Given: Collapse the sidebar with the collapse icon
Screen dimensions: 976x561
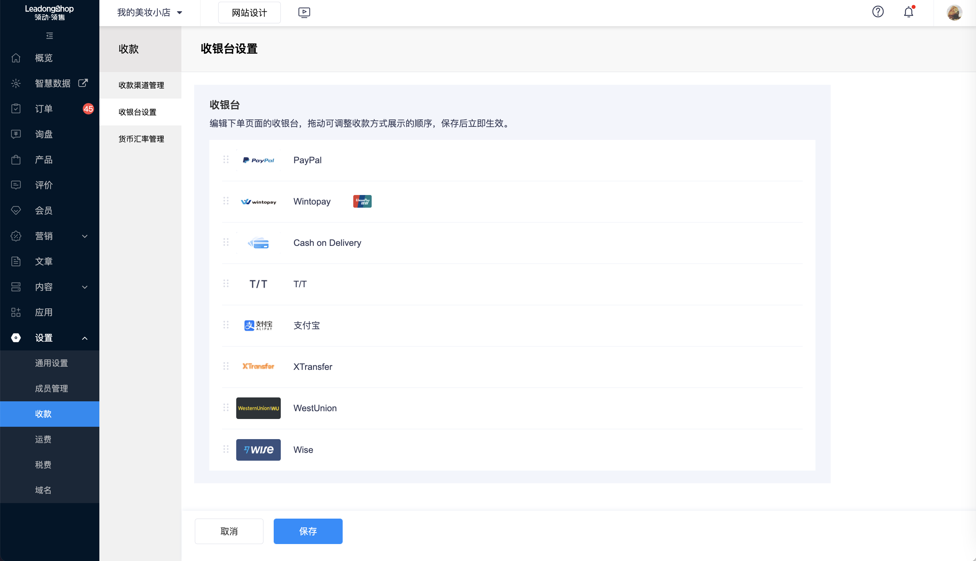Looking at the screenshot, I should click(x=49, y=35).
